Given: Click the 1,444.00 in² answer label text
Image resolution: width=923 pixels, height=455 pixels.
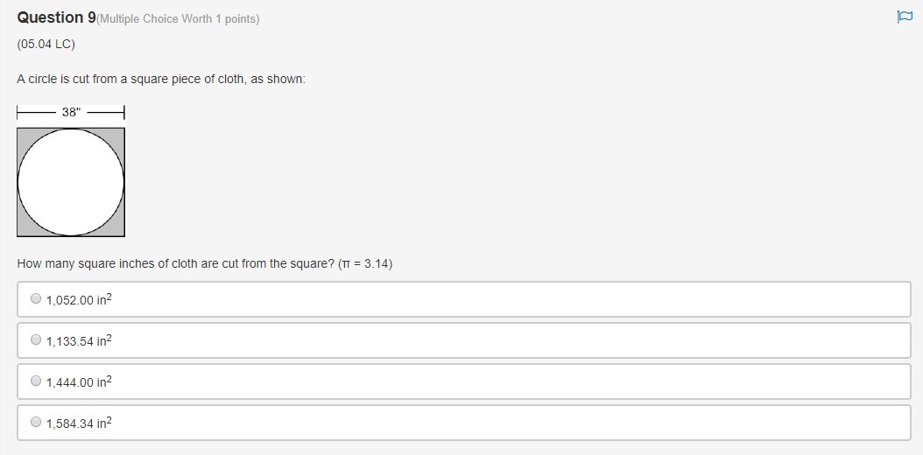Looking at the screenshot, I should [x=79, y=381].
